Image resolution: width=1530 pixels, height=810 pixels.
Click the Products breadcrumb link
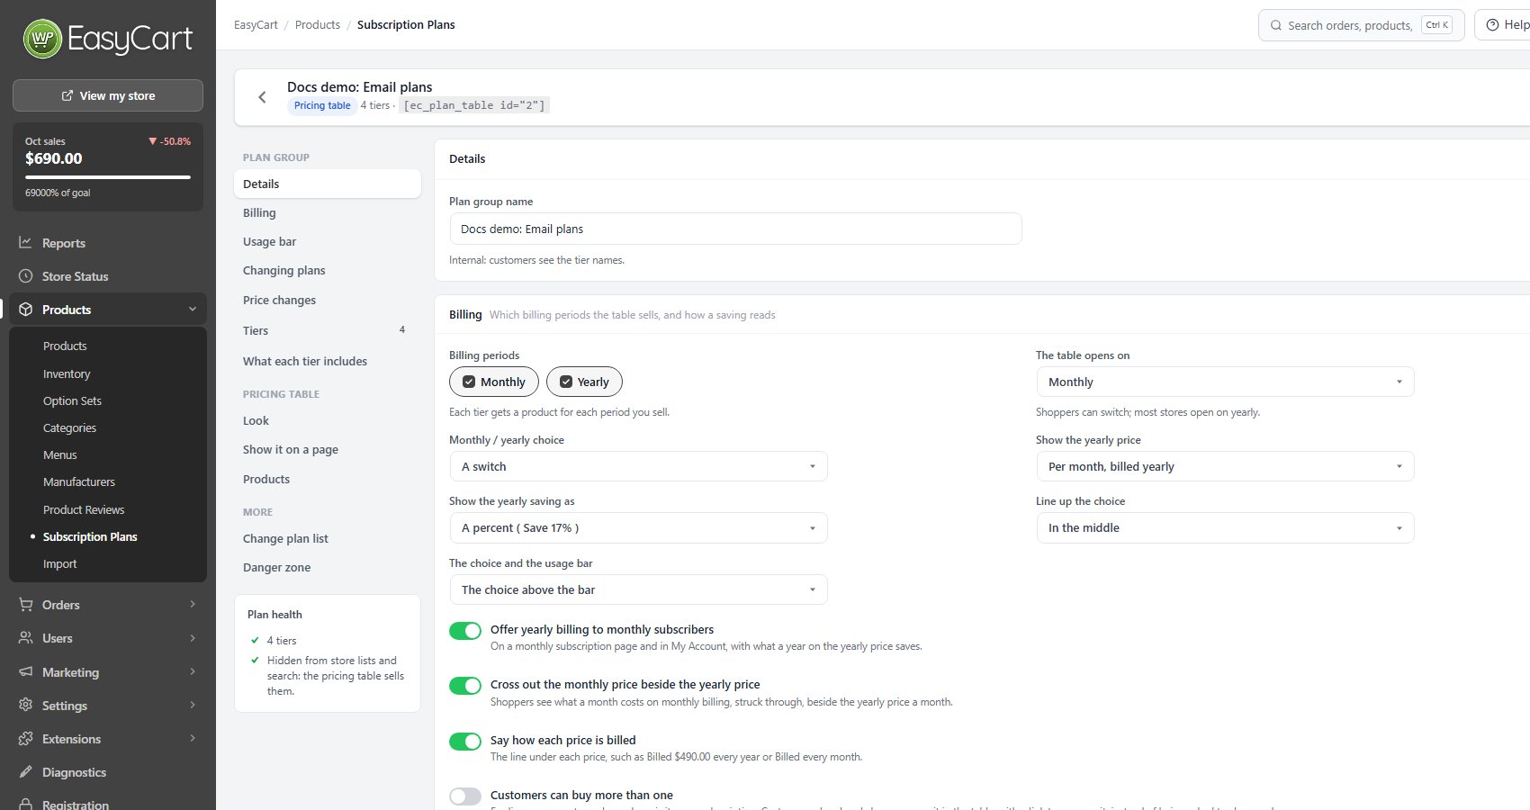(318, 24)
